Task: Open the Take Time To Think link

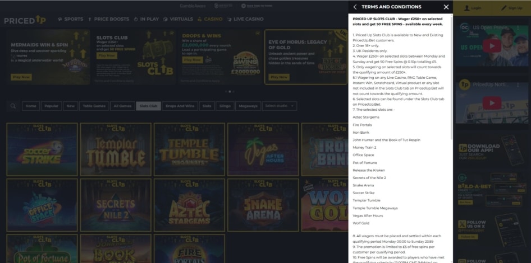Action: point(257,6)
